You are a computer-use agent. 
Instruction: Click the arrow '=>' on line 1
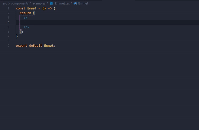[x=50, y=8]
